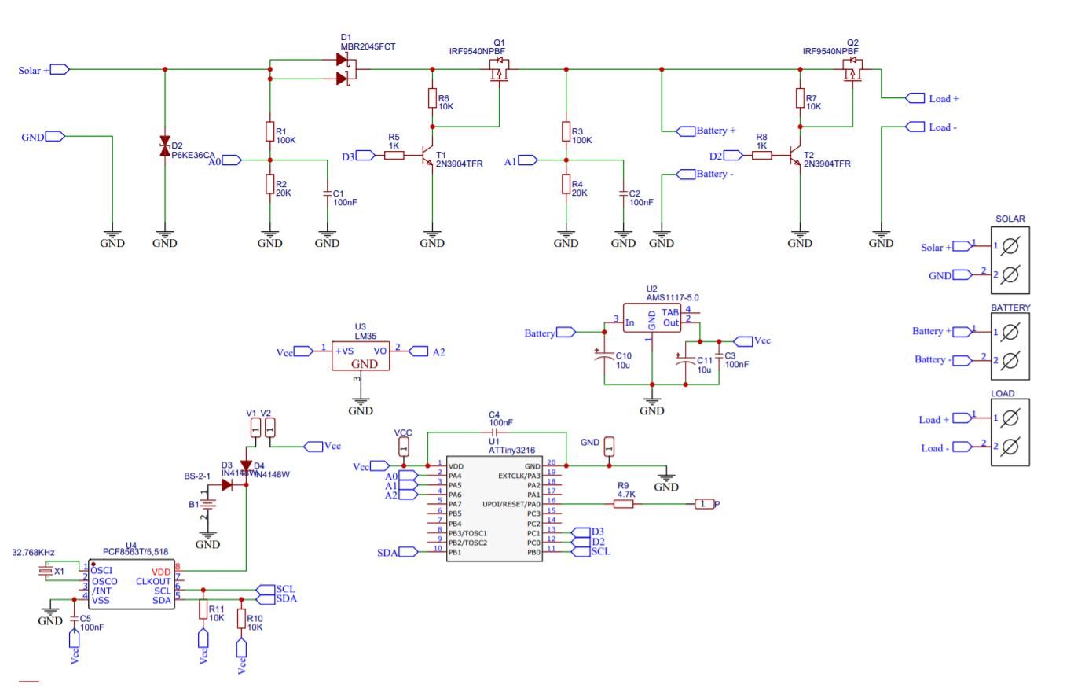The height and width of the screenshot is (688, 1074).
Task: Click the D4 1N4148W diode symbol
Action: click(x=247, y=467)
